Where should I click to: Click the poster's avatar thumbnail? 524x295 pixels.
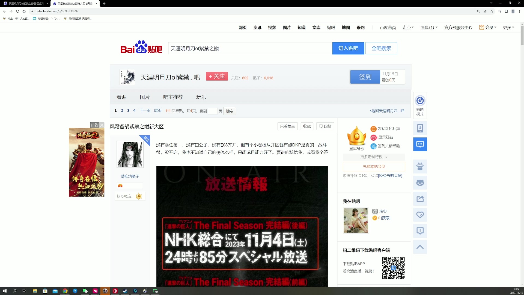pos(130,154)
